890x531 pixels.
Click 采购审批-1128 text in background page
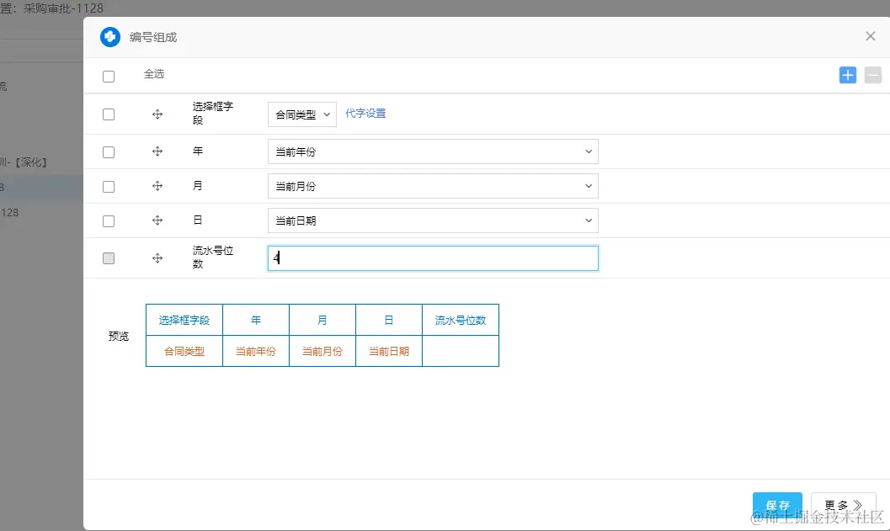[64, 8]
